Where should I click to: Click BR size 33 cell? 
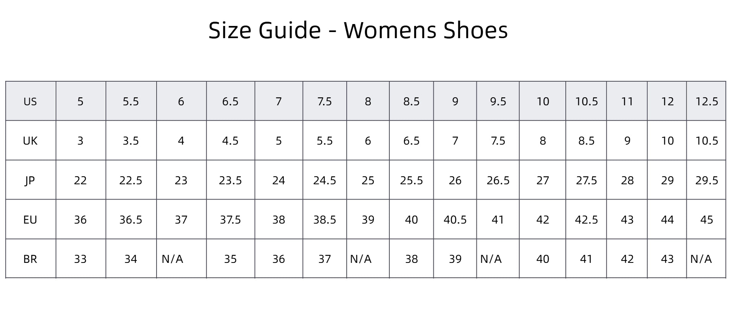click(80, 259)
